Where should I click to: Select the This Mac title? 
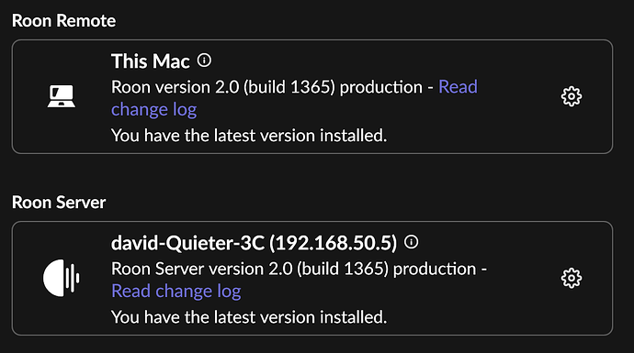[x=151, y=61]
